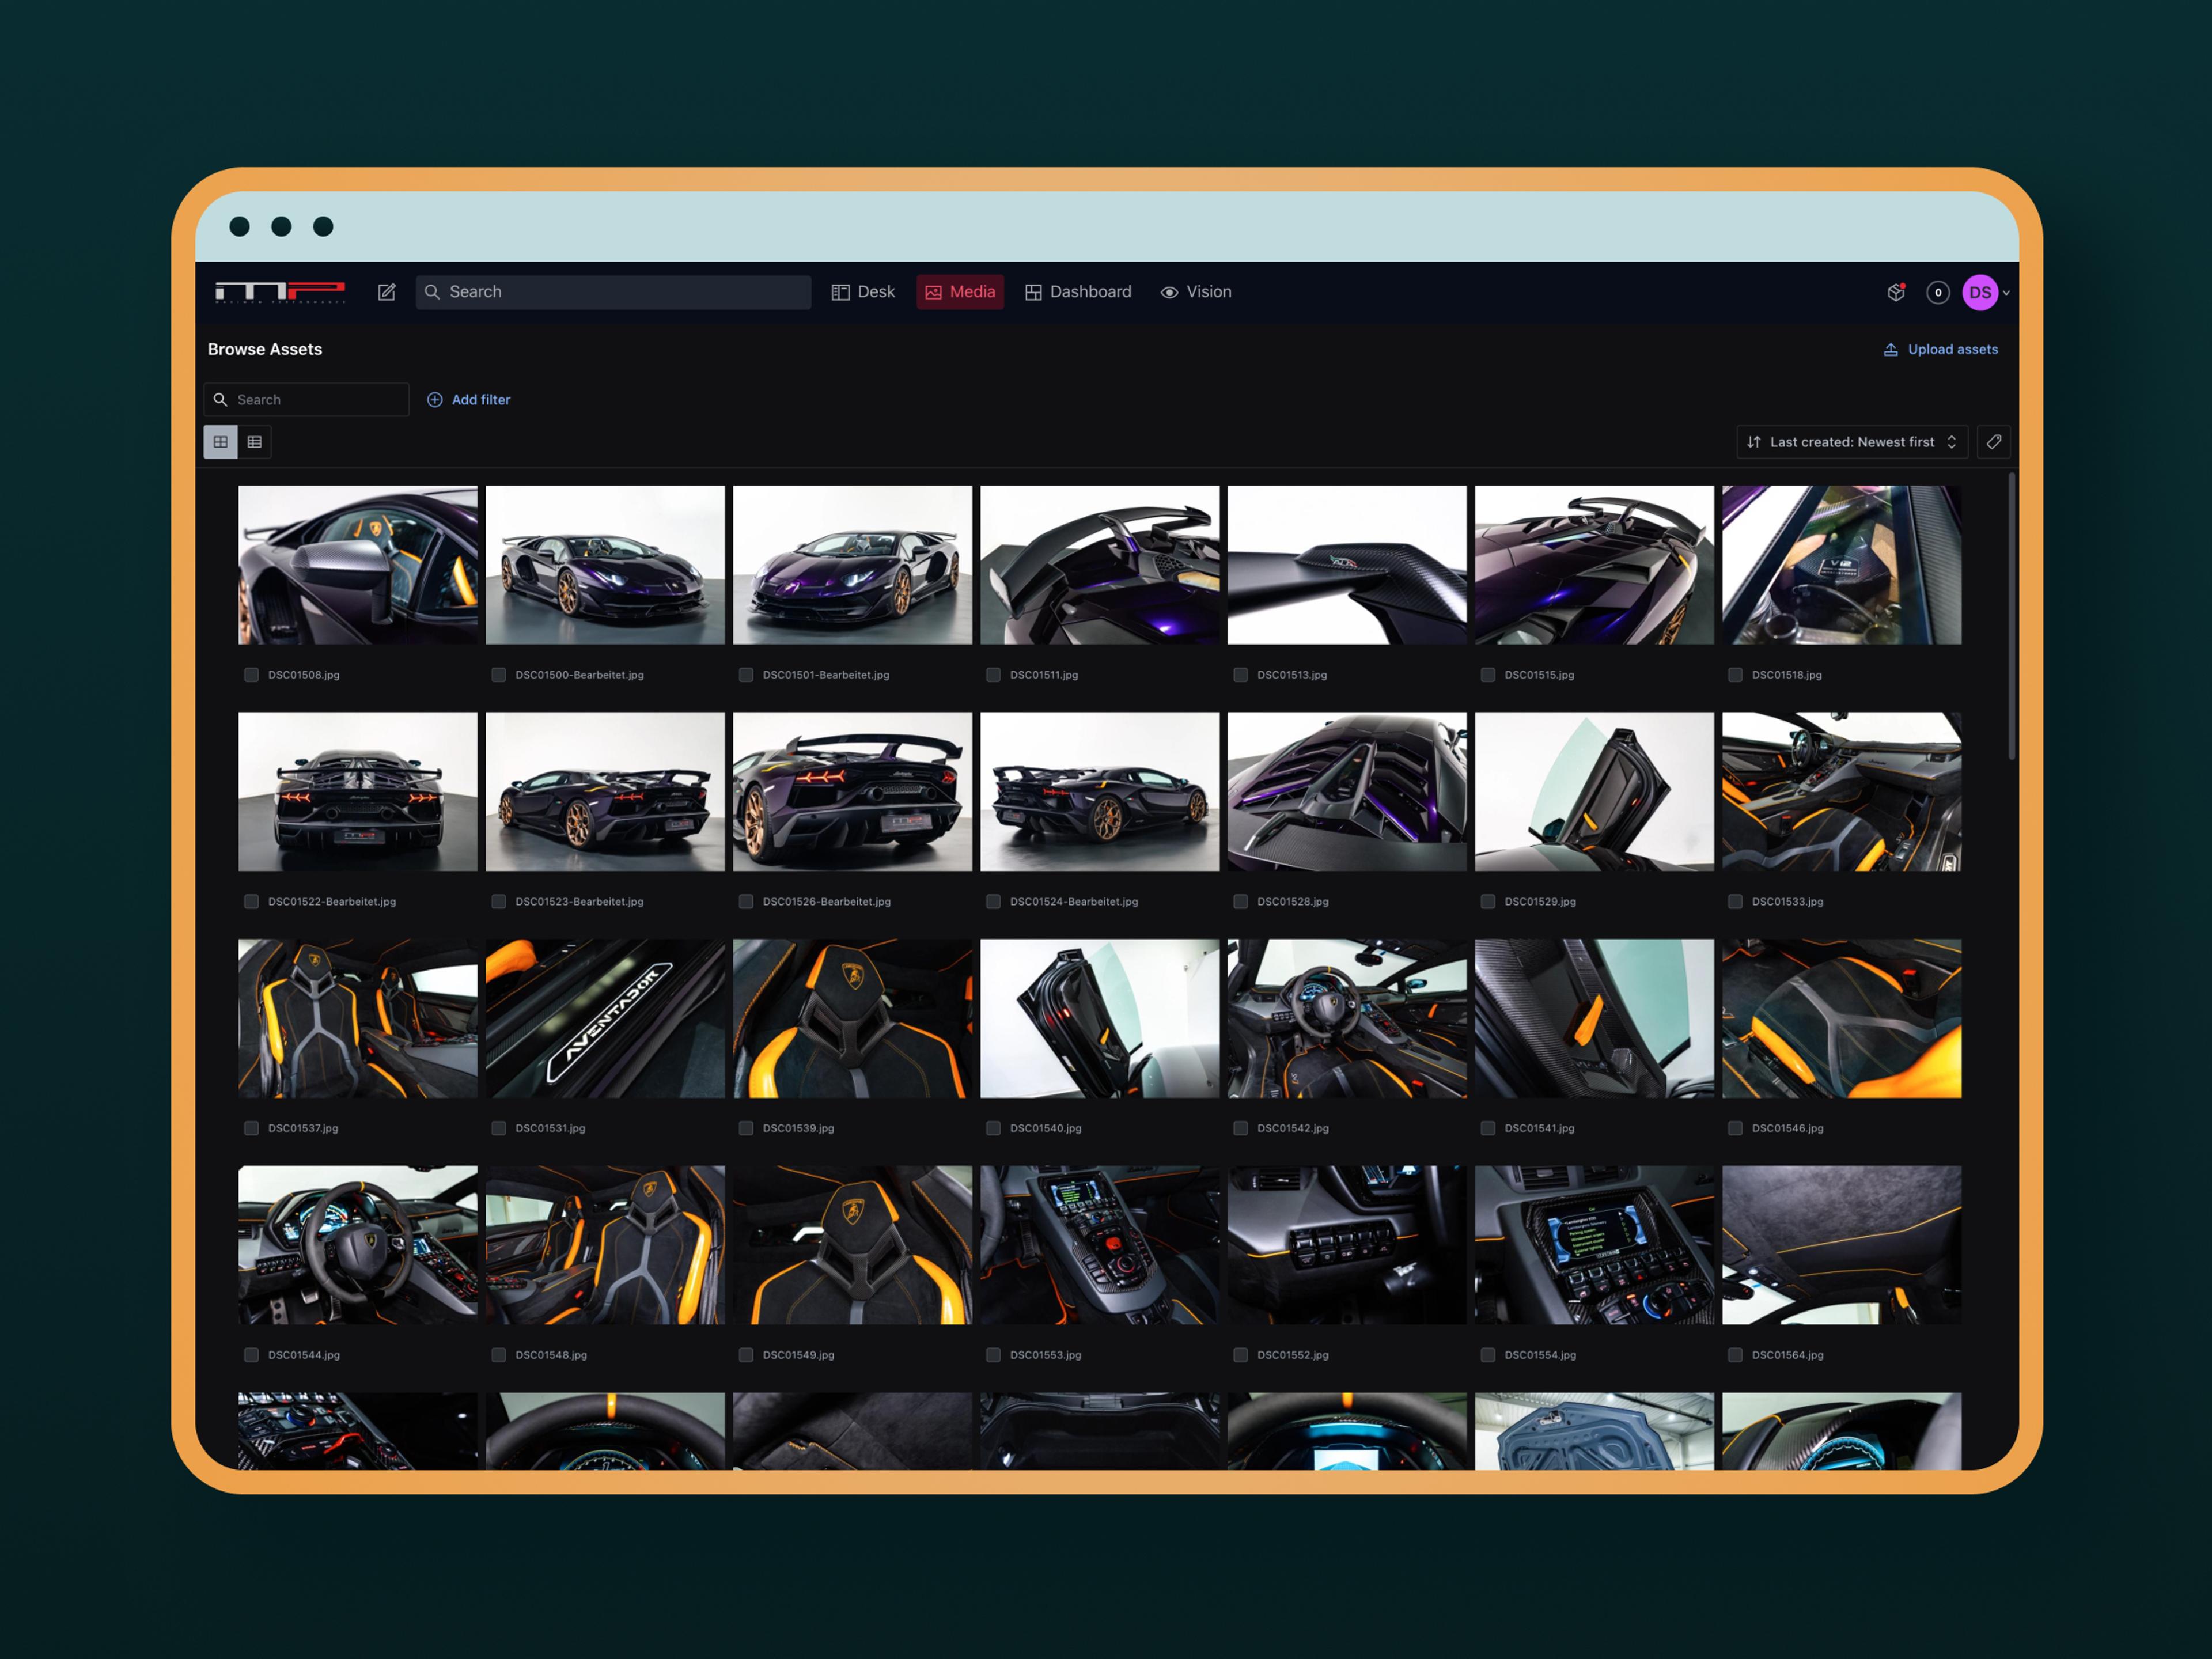This screenshot has height=1659, width=2212.
Task: Tick the DSC01528.jpg checkbox
Action: [1240, 902]
